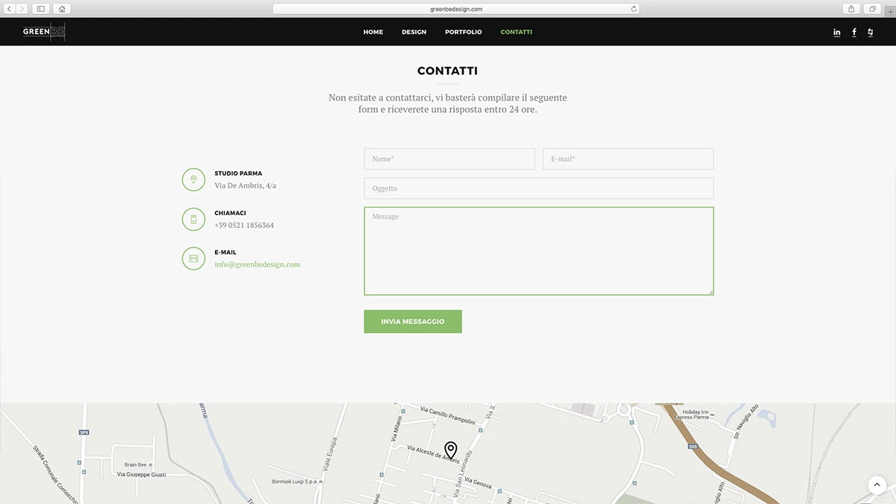
Task: Click Via Camillo Prampolini street label
Action: 448,415
